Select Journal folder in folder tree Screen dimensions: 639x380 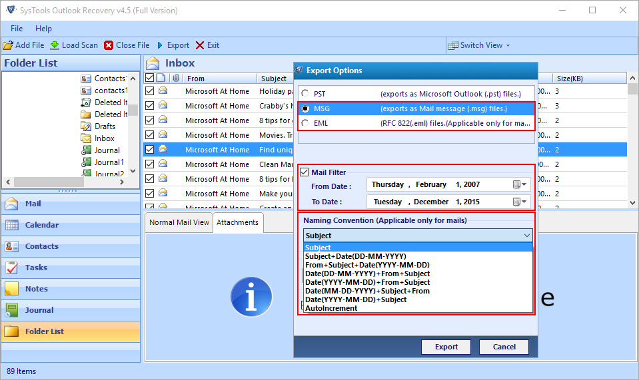(101, 150)
